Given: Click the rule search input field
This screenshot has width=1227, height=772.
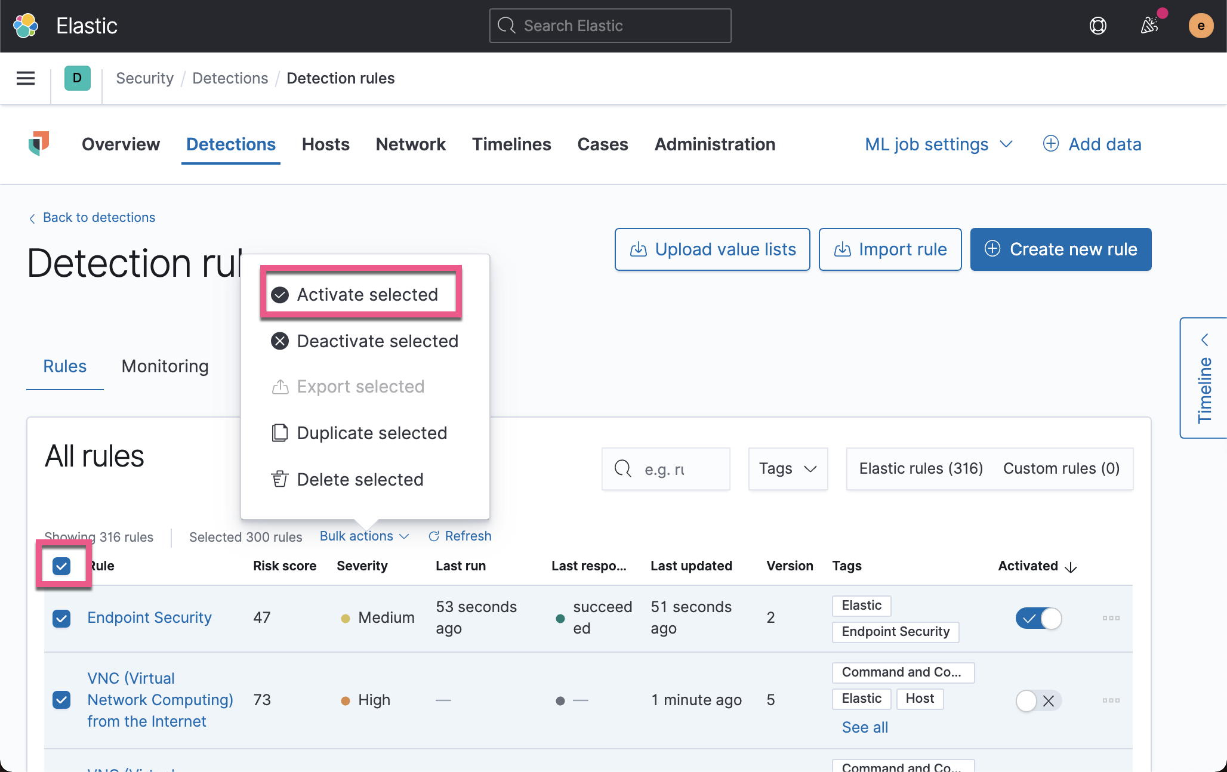Looking at the screenshot, I should click(665, 469).
